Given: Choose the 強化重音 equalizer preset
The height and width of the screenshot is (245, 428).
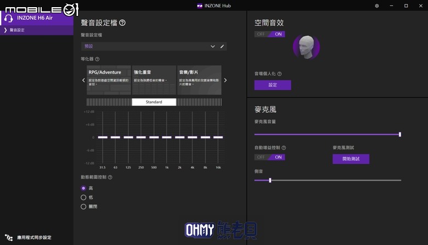Looking at the screenshot, I should [x=154, y=80].
